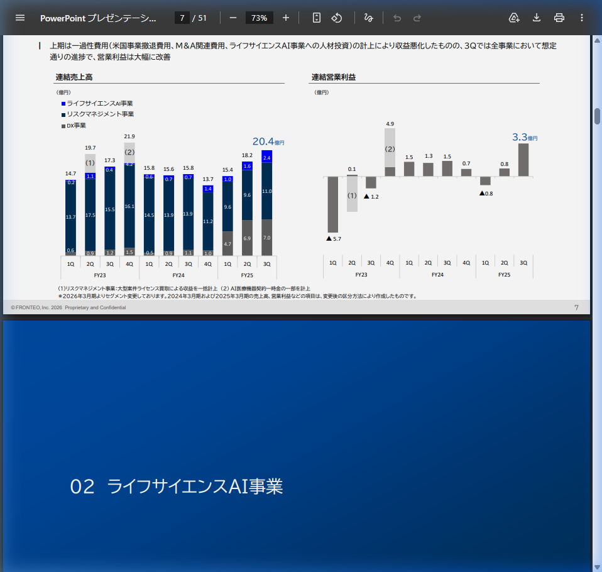Zoom in on the document
This screenshot has height=572, width=602.
(286, 18)
